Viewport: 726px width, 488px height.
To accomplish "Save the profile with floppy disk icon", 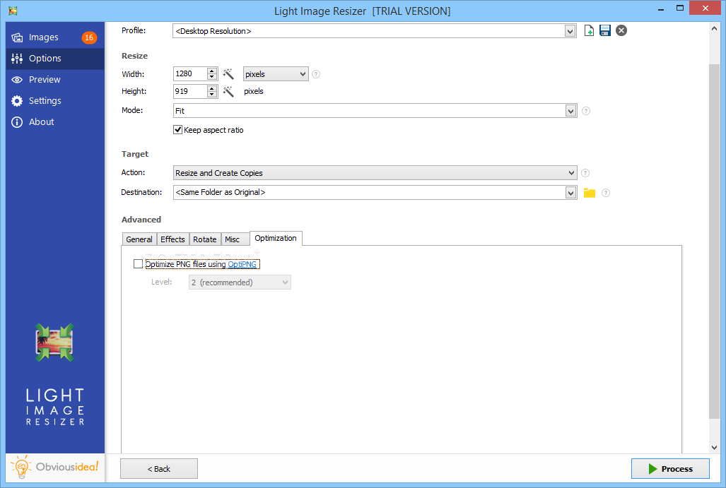I will 604,30.
